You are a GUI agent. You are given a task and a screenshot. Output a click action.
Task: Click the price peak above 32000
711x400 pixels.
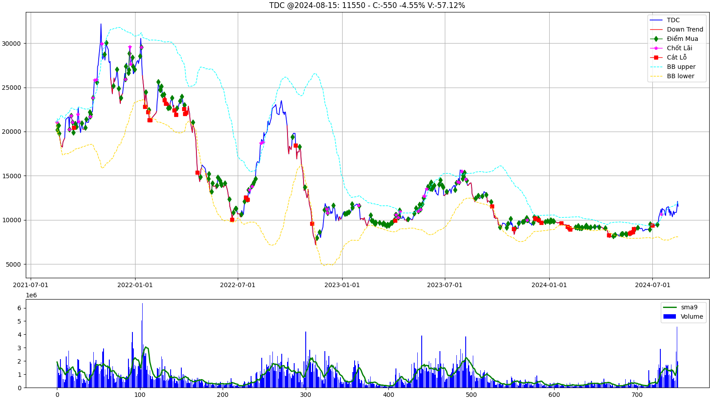pos(101,24)
